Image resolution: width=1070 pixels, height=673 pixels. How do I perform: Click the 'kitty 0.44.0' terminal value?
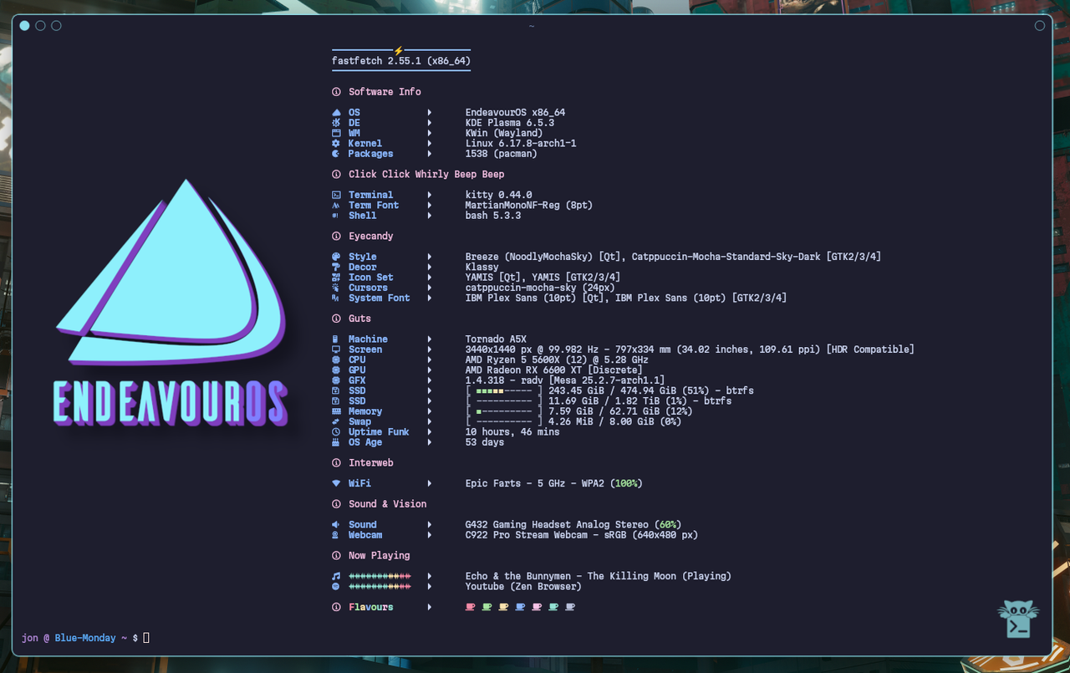pyautogui.click(x=498, y=195)
